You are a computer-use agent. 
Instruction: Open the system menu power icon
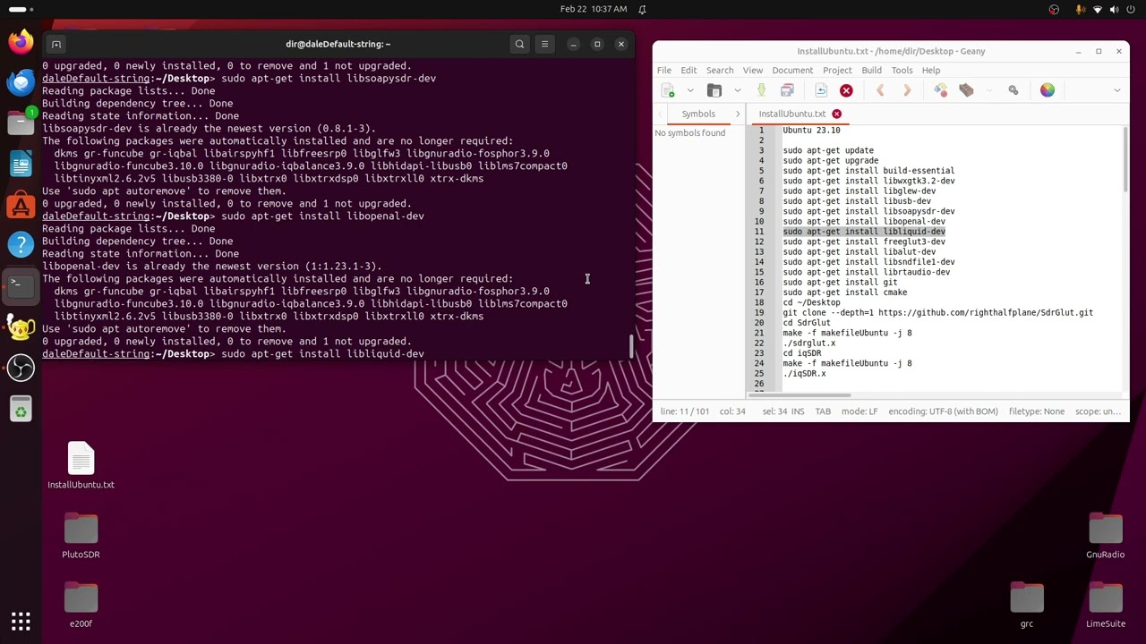pos(1132,9)
